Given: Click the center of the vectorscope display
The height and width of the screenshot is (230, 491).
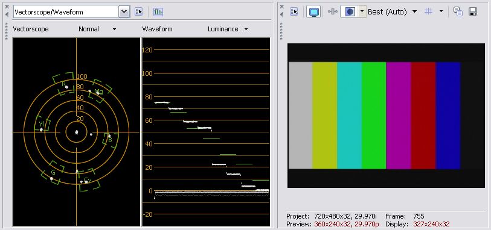Looking at the screenshot, I should 77,132.
